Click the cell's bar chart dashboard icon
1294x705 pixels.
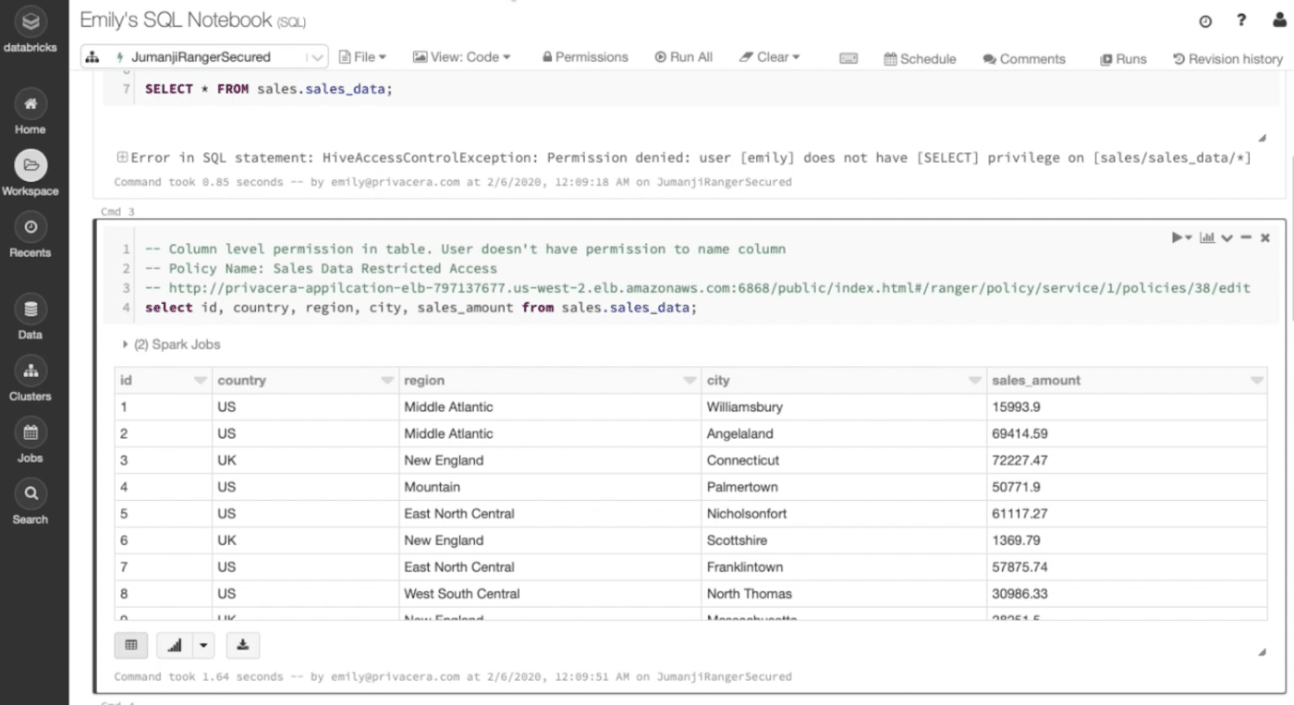click(1207, 237)
